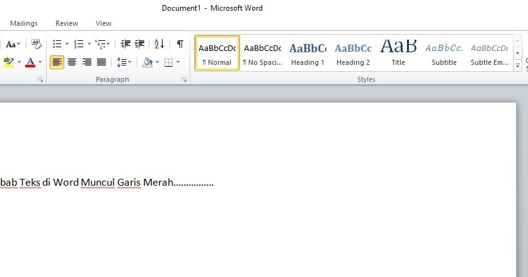Toggle Center alignment
The image size is (528, 277).
72,62
